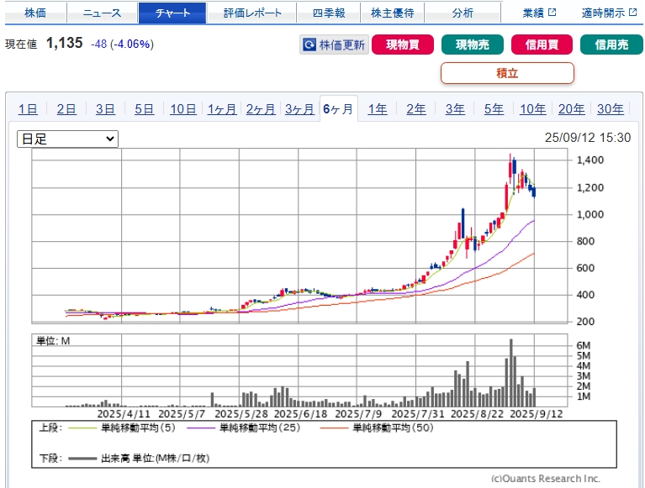
Task: Show the 3日 chart period
Action: [x=105, y=109]
